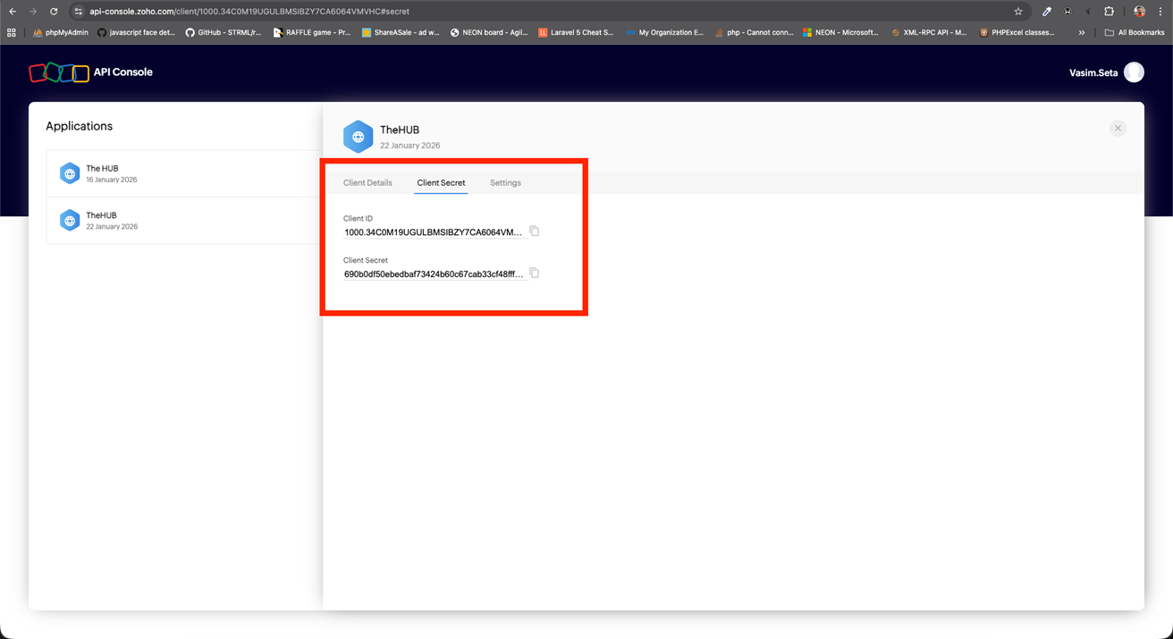The height and width of the screenshot is (639, 1173).
Task: Open the Laravel 5 Cheat Sheet bookmark
Action: [x=576, y=33]
